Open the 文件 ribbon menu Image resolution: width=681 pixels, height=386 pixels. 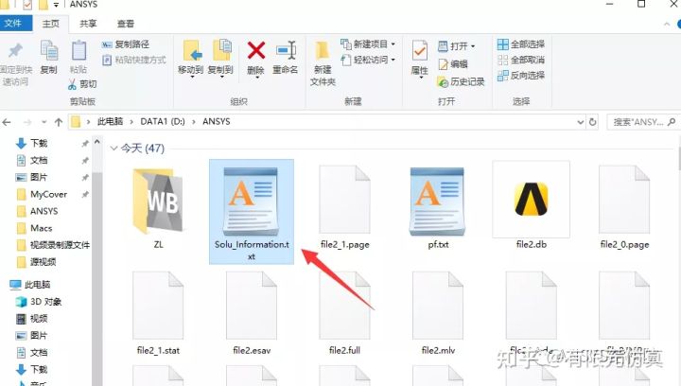[14, 23]
